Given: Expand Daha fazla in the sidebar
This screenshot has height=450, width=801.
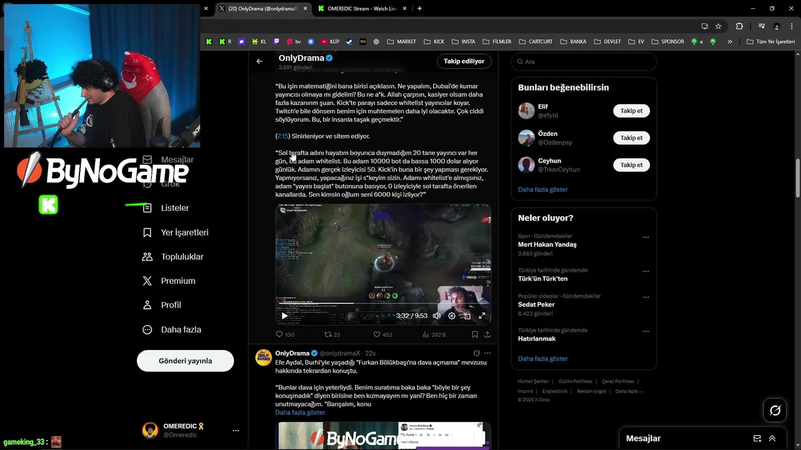Looking at the screenshot, I should click(171, 329).
